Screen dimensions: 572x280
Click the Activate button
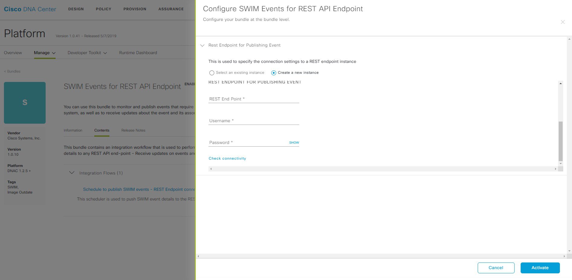tap(540, 268)
